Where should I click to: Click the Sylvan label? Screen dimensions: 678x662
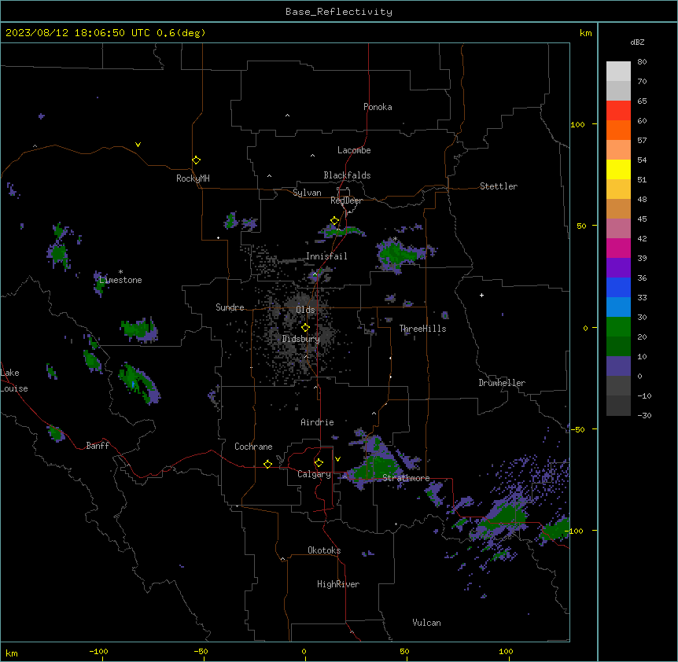[307, 193]
